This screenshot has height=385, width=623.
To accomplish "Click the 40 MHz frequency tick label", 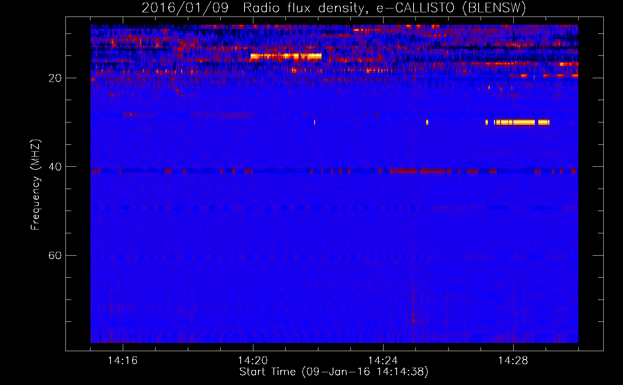I will [55, 167].
